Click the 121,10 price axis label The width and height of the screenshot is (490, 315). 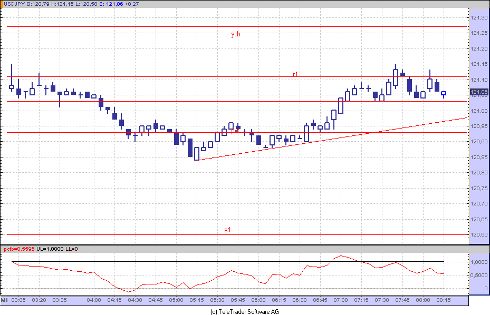click(x=479, y=80)
